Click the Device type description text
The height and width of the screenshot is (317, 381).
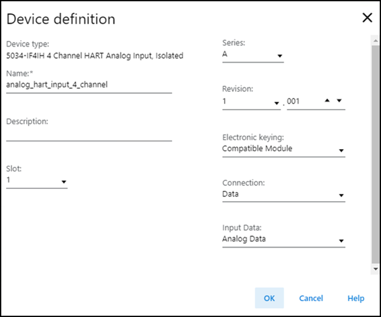pyautogui.click(x=94, y=56)
